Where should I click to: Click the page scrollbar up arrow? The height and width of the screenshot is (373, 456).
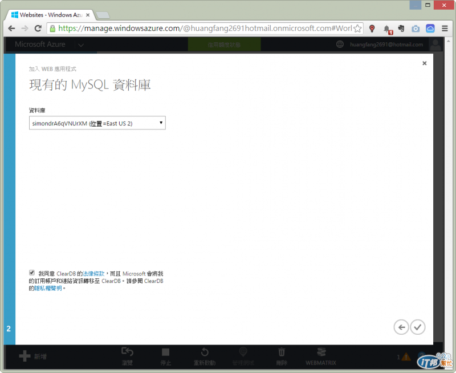tap(448, 41)
